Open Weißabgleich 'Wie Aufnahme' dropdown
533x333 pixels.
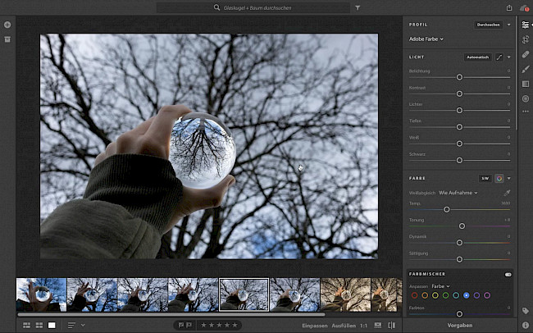(458, 192)
